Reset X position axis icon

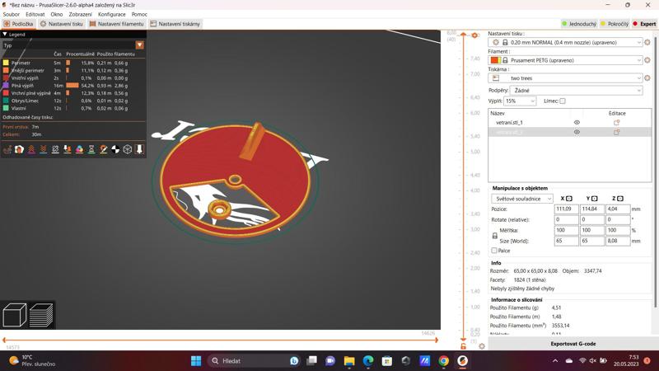(x=569, y=199)
